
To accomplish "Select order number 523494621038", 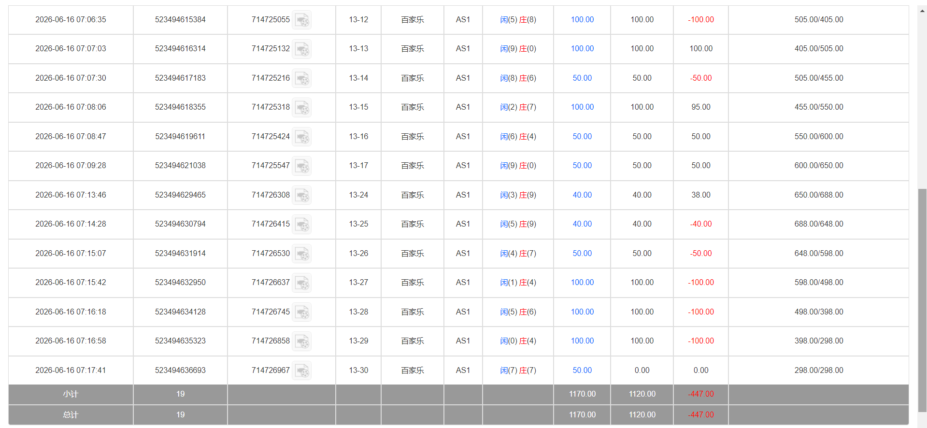I will click(180, 166).
